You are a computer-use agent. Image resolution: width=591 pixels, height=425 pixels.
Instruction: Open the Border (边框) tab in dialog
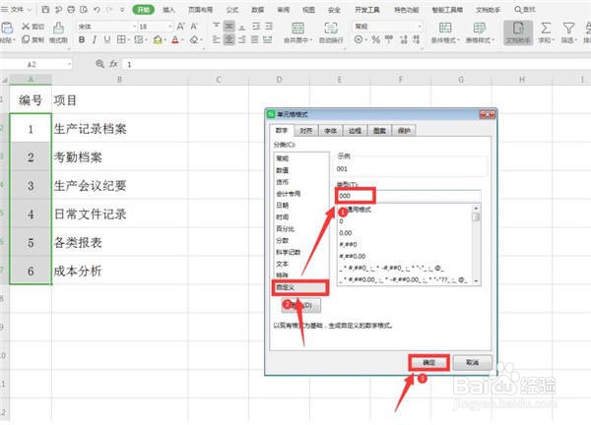click(x=355, y=131)
